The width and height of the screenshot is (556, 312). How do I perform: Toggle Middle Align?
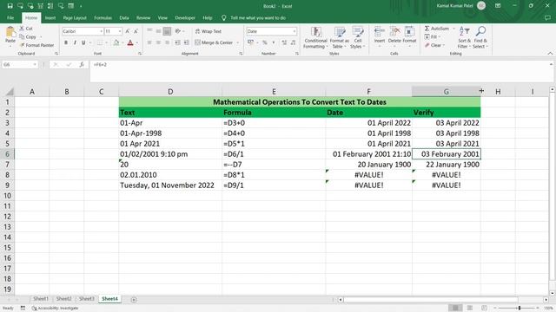tap(158, 31)
